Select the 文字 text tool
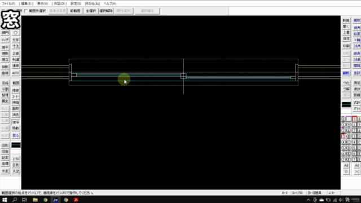The height and width of the screenshot is (203, 361). [16, 40]
